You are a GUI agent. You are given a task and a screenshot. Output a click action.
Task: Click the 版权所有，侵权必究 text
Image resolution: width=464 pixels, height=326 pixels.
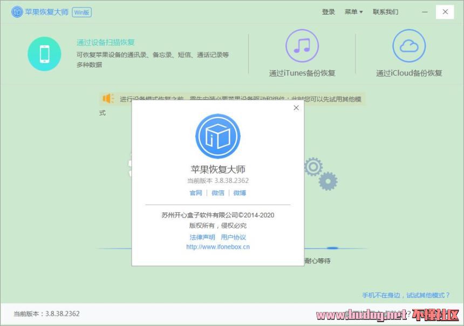(x=218, y=226)
